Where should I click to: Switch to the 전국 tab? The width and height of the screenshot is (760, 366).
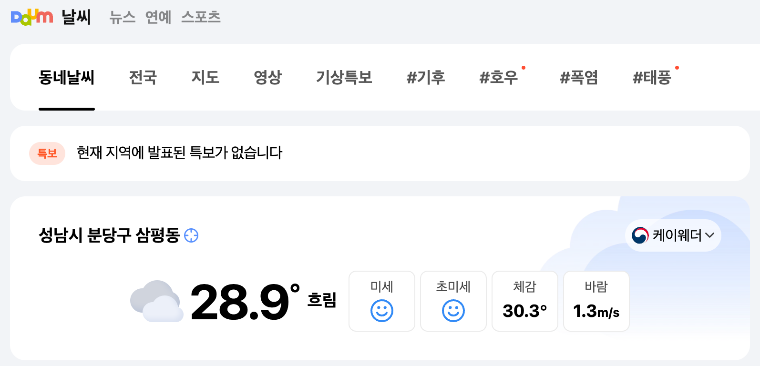click(143, 78)
